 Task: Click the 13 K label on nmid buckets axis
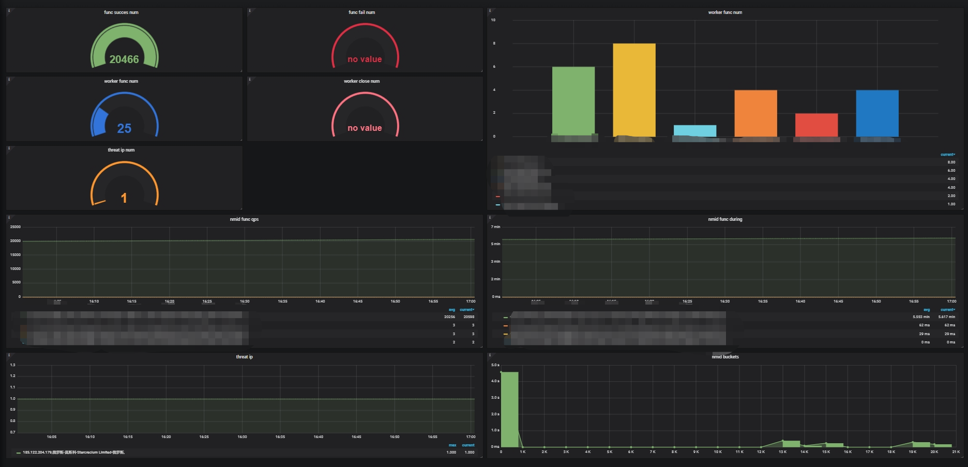[782, 452]
